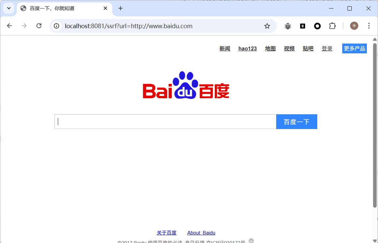Click the black circle extension icon

317,26
